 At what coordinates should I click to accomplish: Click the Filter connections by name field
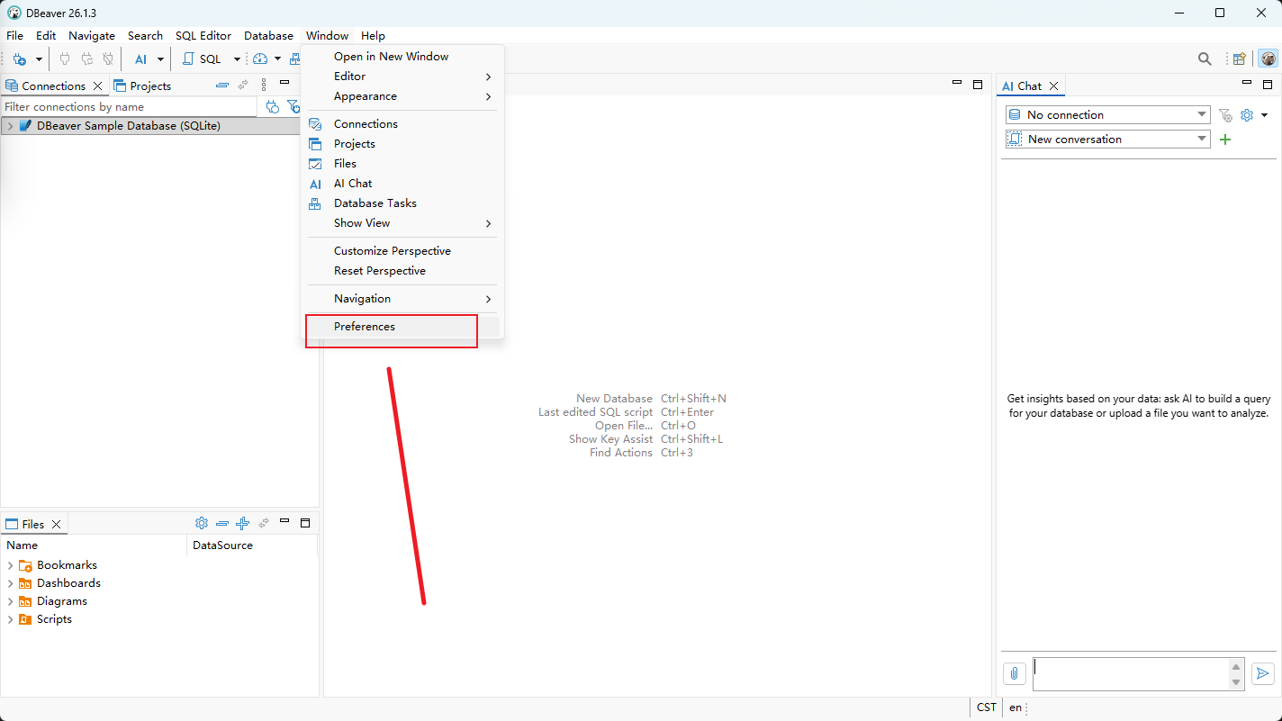point(130,107)
